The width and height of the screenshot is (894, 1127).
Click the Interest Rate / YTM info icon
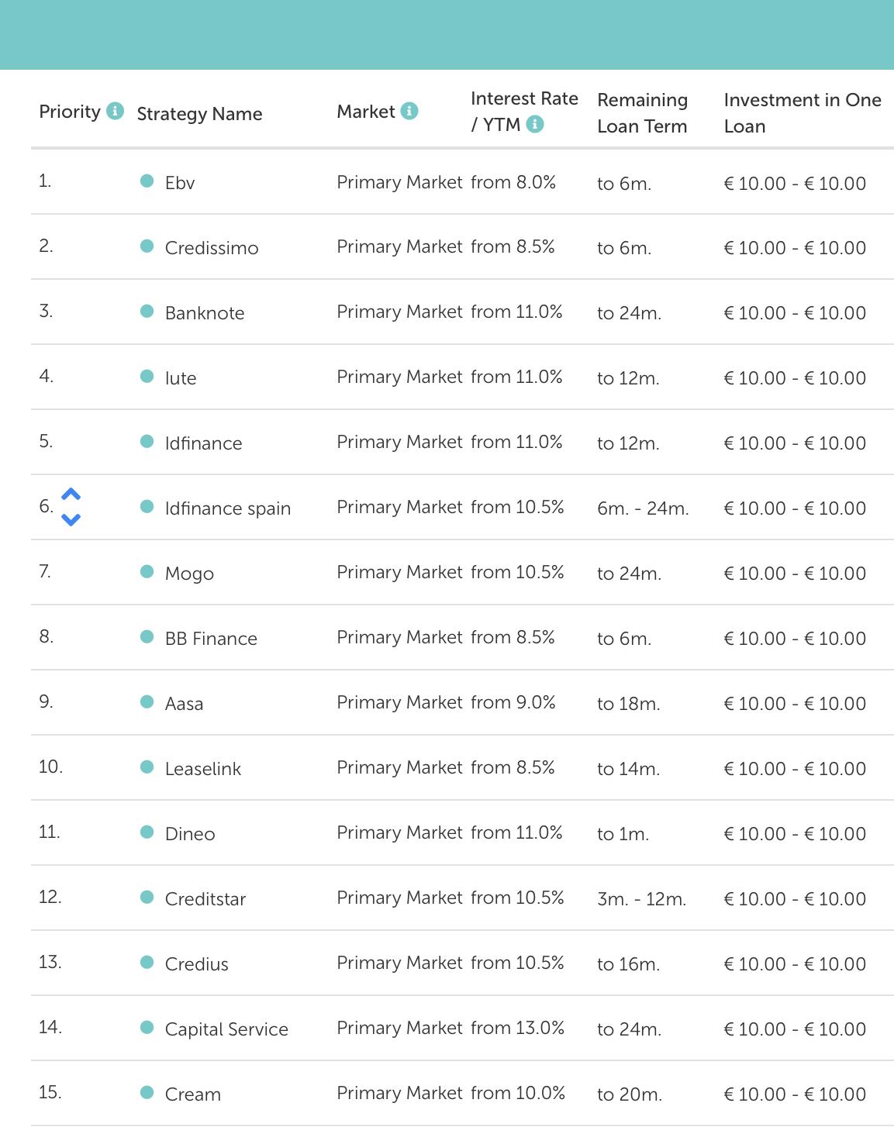(x=535, y=124)
